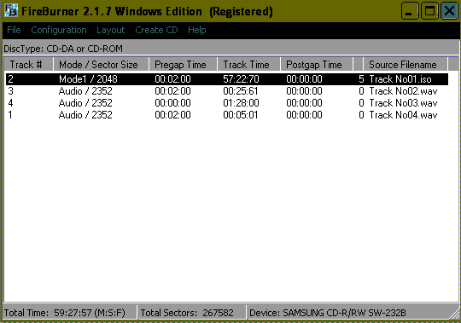Select the Track No01.iso row
This screenshot has height=323, width=461.
click(227, 79)
